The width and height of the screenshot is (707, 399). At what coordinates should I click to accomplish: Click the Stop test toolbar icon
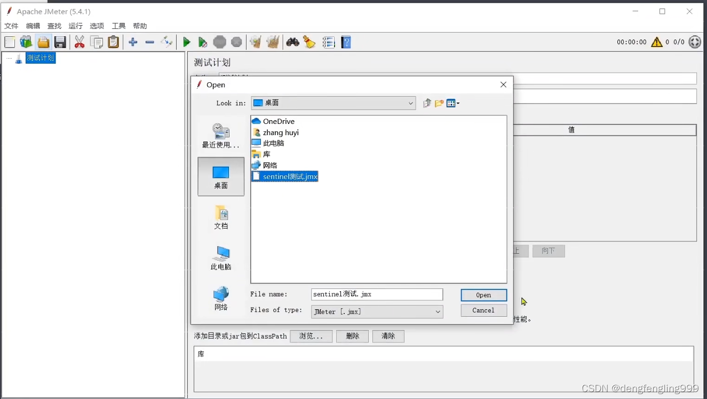[219, 42]
